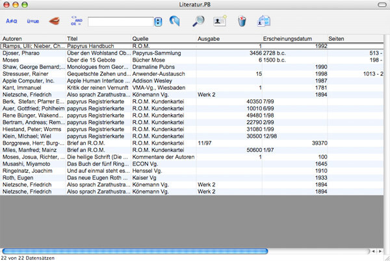Click the magnifying glass search icon
Screen dimensions: 390x261
[199, 22]
